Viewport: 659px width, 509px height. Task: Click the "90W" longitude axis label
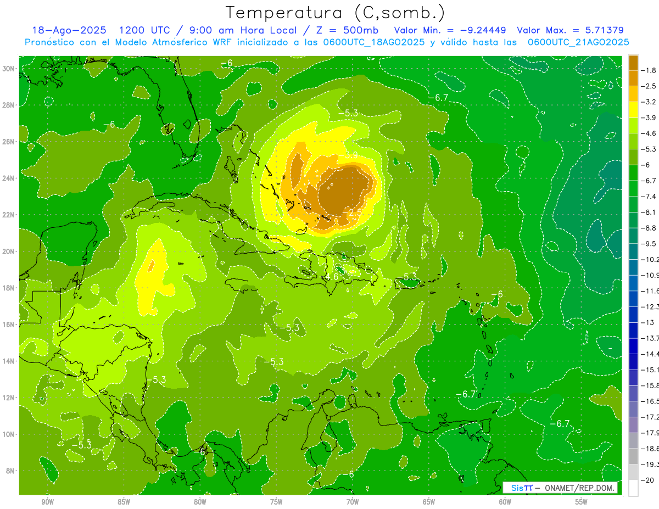pyautogui.click(x=47, y=502)
